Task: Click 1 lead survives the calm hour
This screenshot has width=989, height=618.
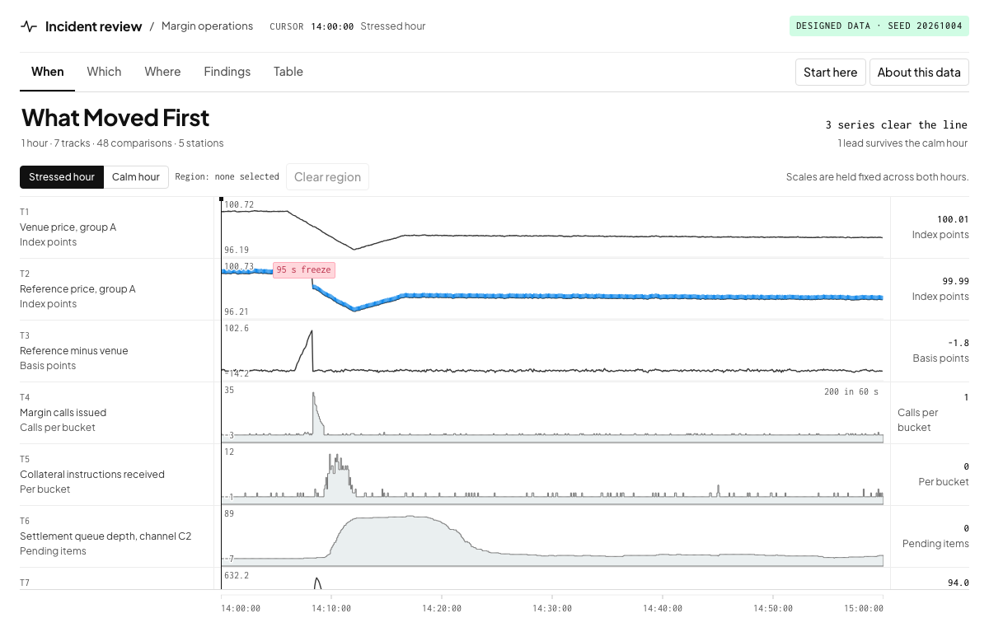Action: coord(903,143)
